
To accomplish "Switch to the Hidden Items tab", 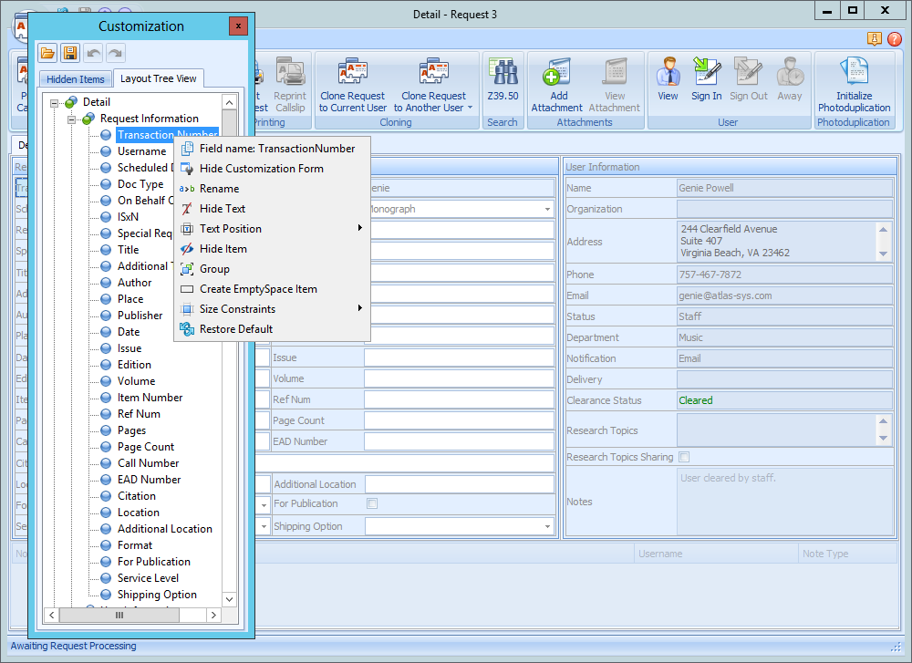I will click(76, 79).
